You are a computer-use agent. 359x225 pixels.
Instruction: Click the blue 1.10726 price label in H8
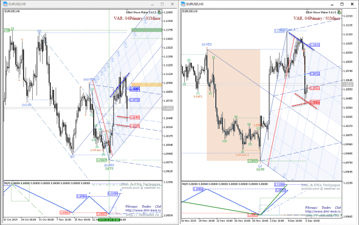click(134, 100)
